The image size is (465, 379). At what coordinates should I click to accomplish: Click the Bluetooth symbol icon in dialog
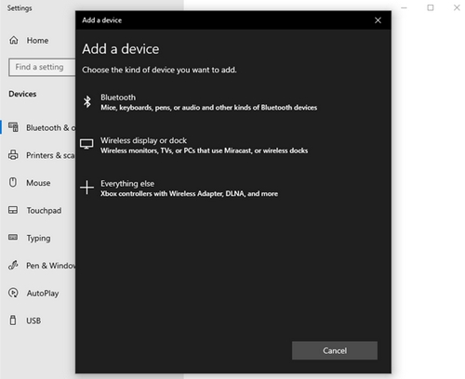[87, 102]
